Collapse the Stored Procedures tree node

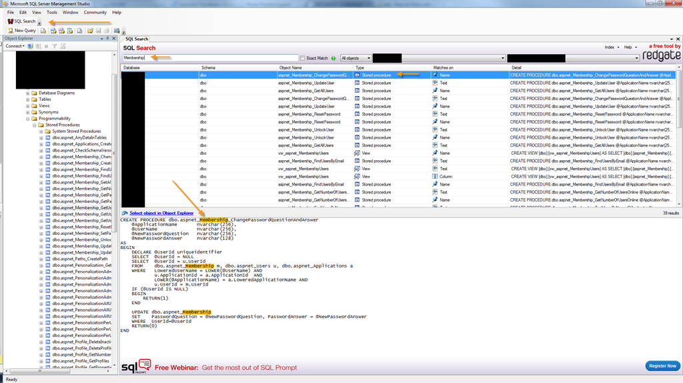pyautogui.click(x=35, y=125)
